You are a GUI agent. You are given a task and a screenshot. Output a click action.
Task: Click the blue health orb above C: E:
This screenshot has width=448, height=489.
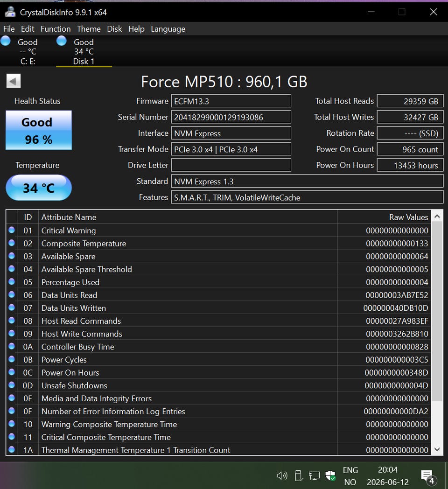(x=5, y=41)
